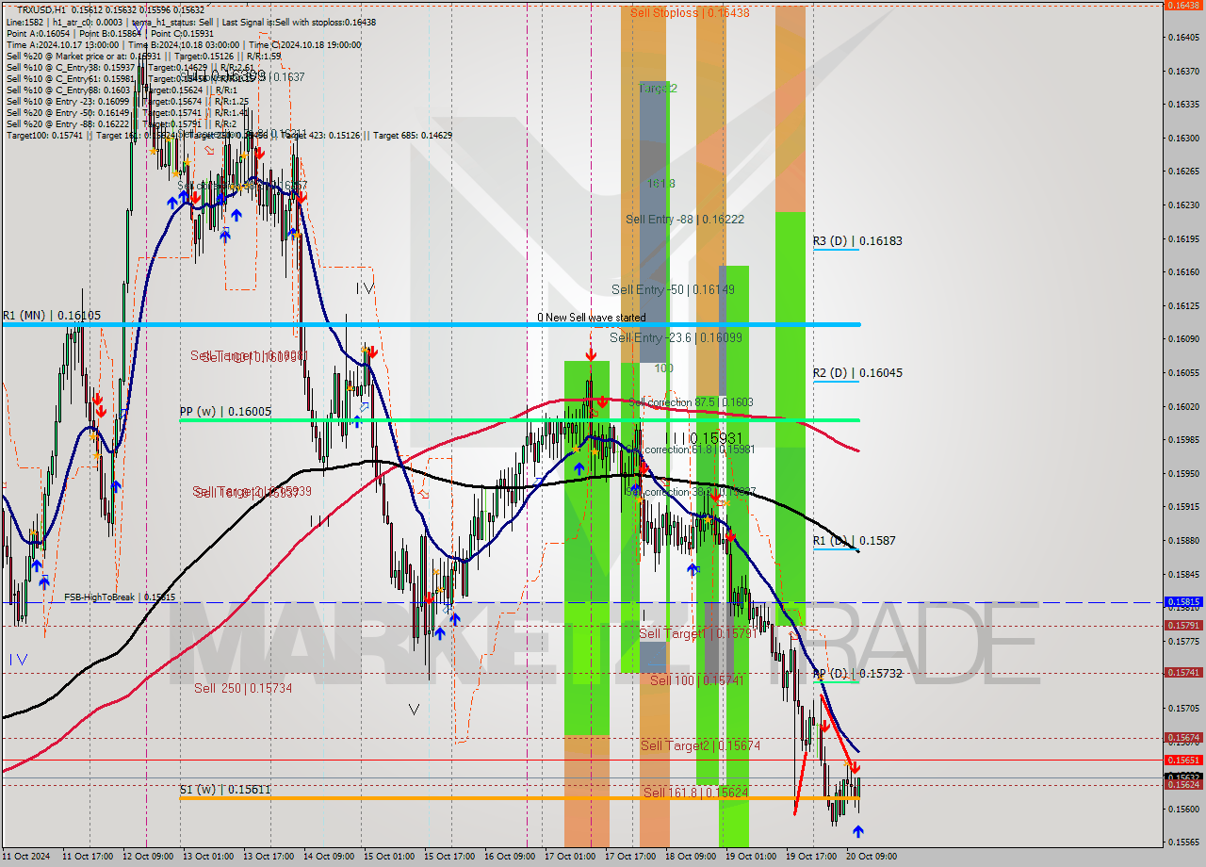Click the R1 (D) | 0.1587 label

[x=854, y=541]
